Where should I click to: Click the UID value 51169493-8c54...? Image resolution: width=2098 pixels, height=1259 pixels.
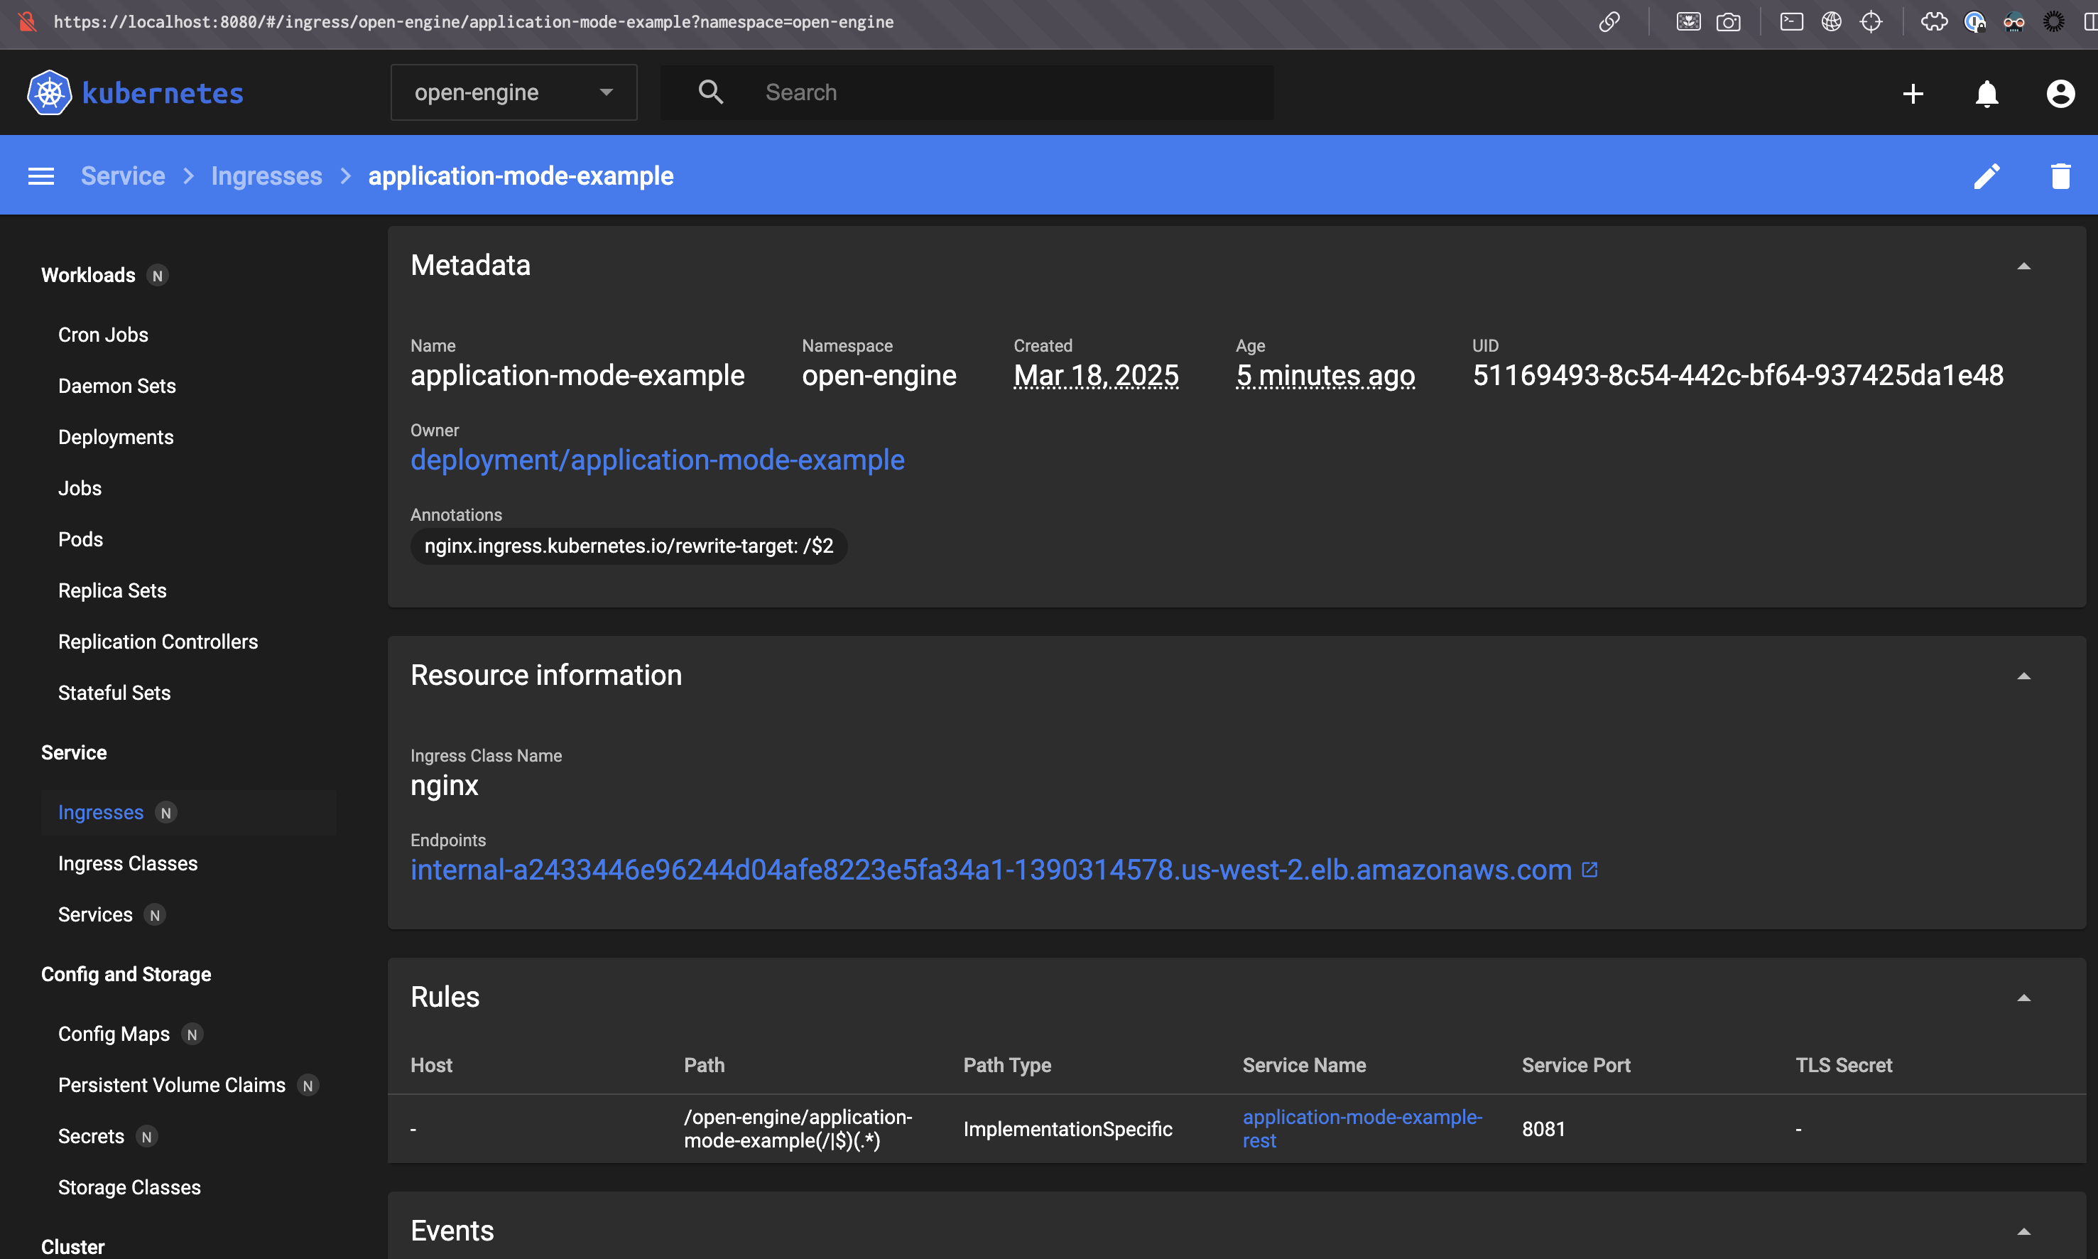click(1738, 375)
